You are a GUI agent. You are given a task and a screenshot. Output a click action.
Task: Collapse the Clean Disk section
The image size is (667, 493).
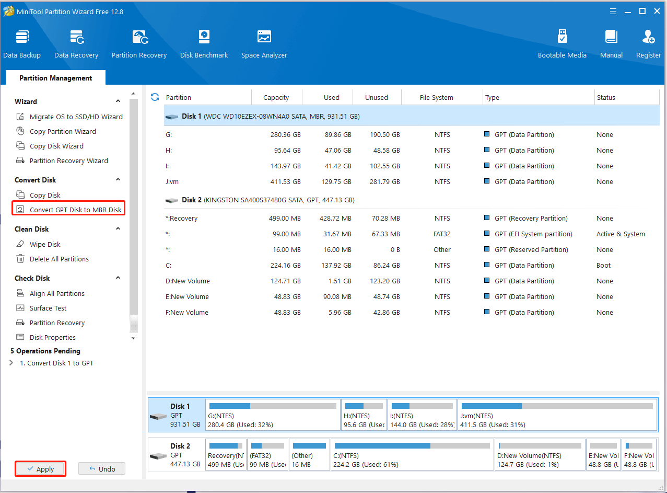click(x=118, y=229)
